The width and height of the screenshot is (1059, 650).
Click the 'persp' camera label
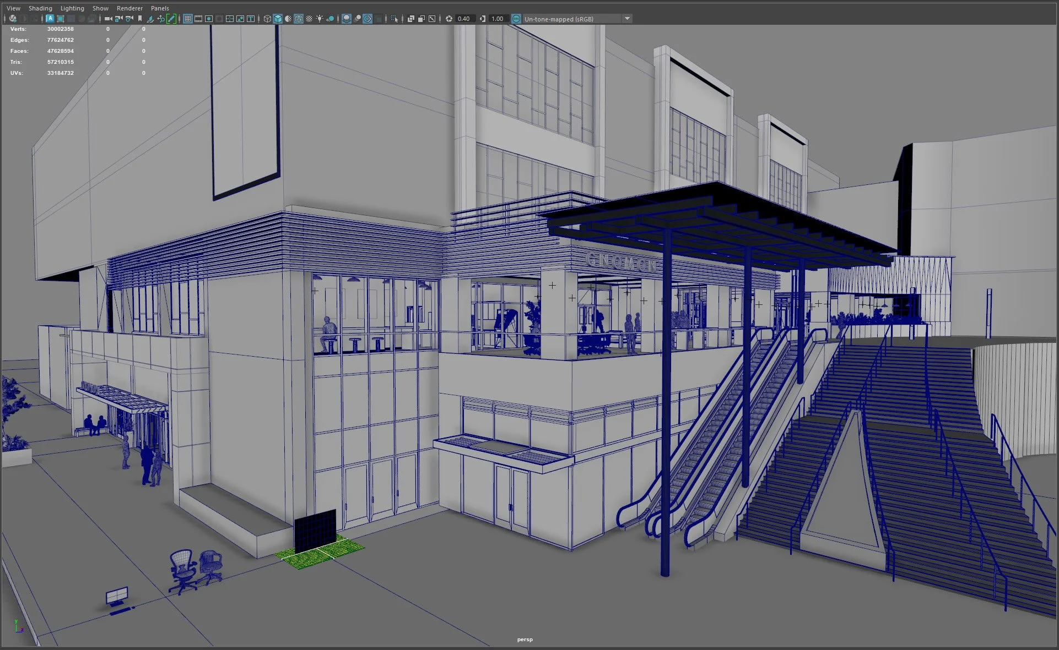coord(525,640)
